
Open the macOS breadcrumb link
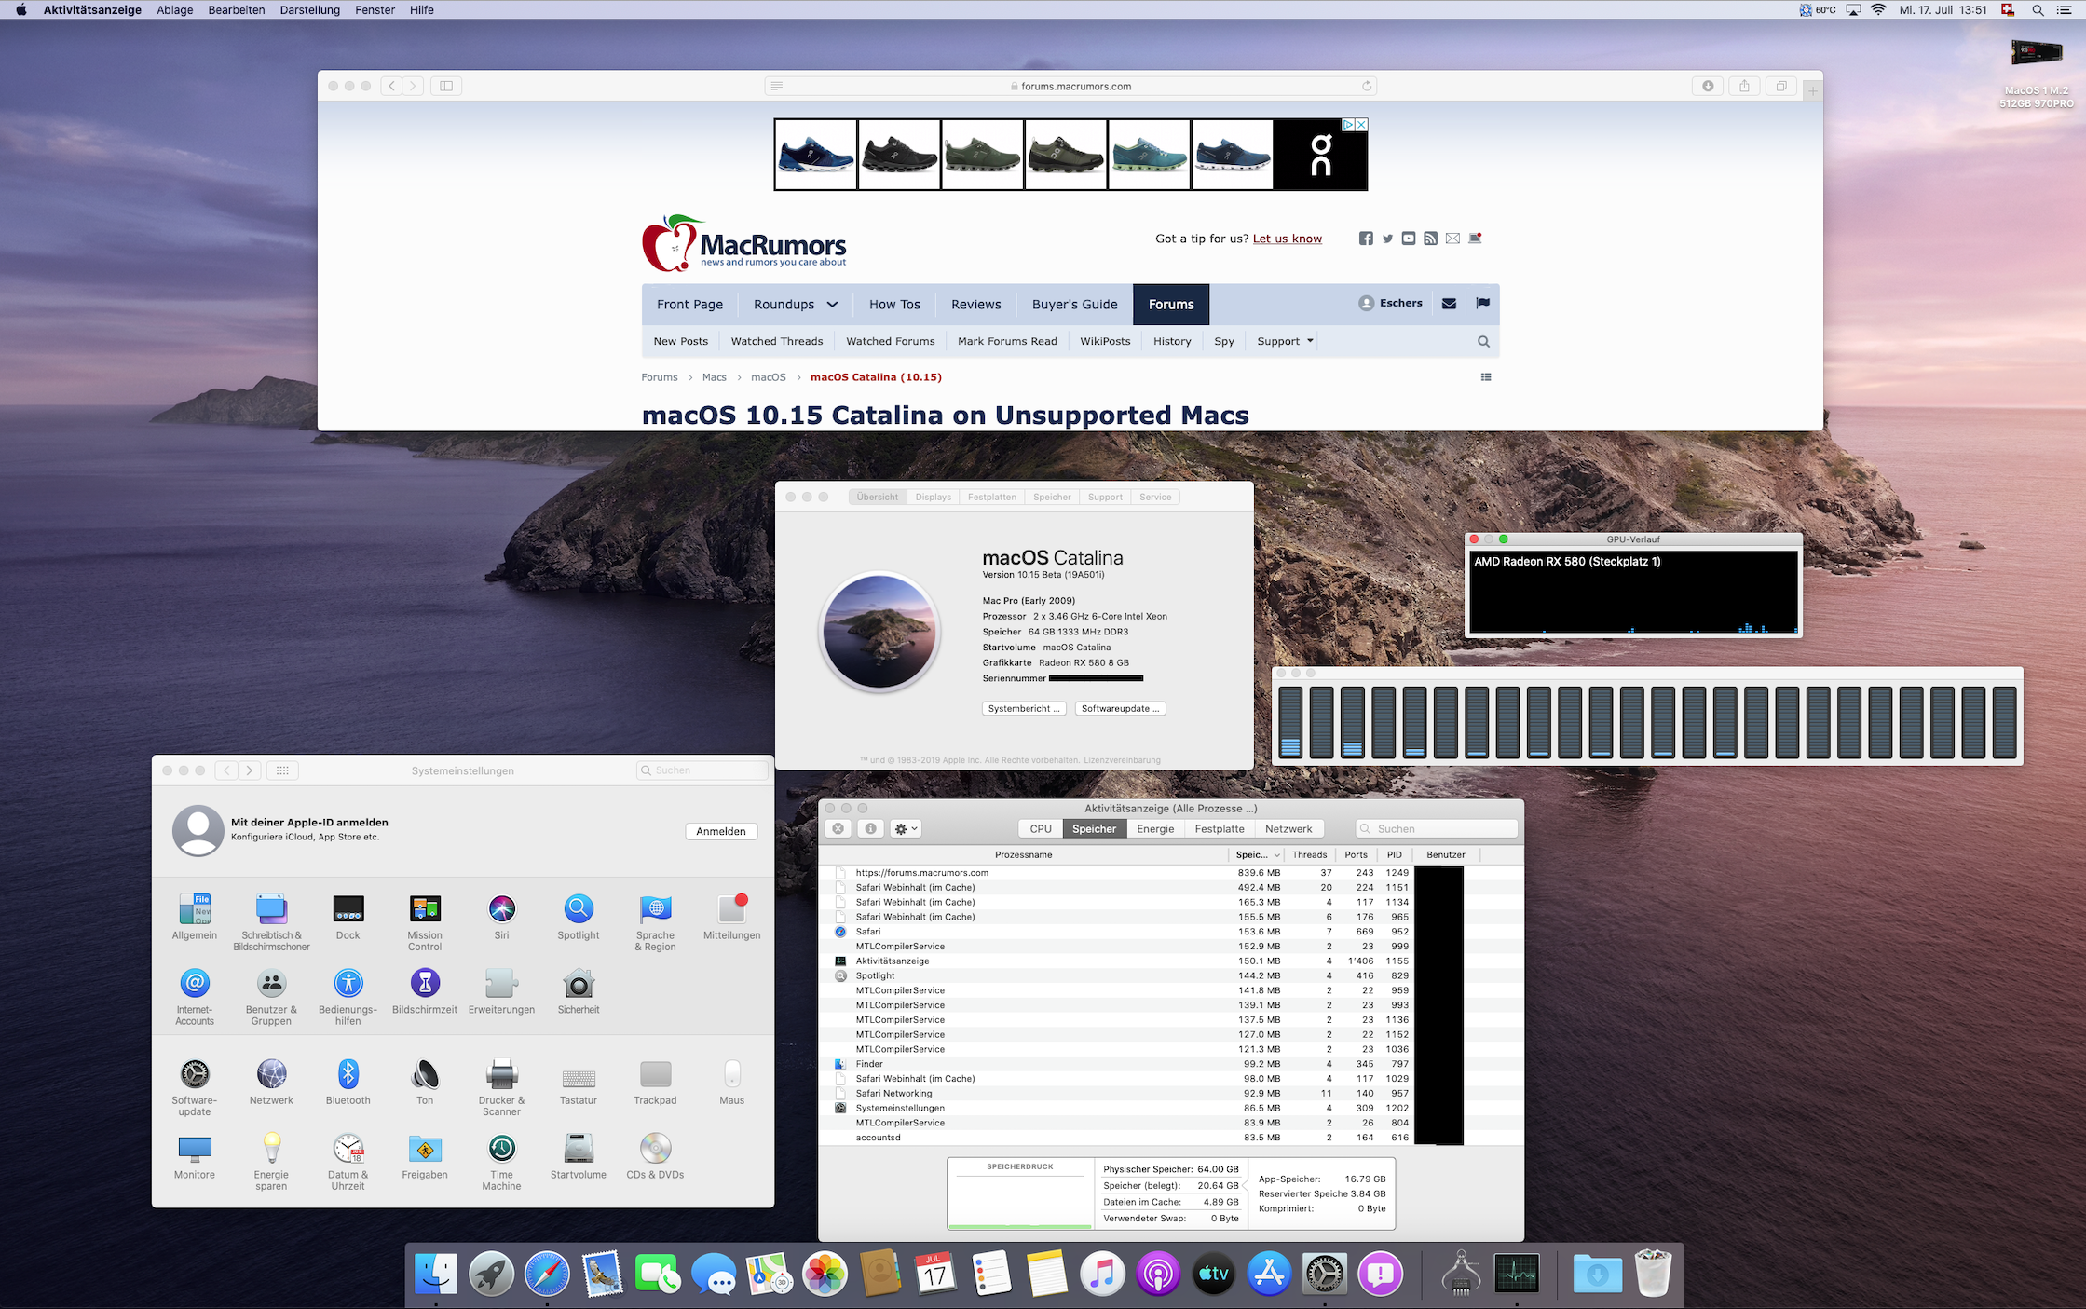[x=768, y=377]
